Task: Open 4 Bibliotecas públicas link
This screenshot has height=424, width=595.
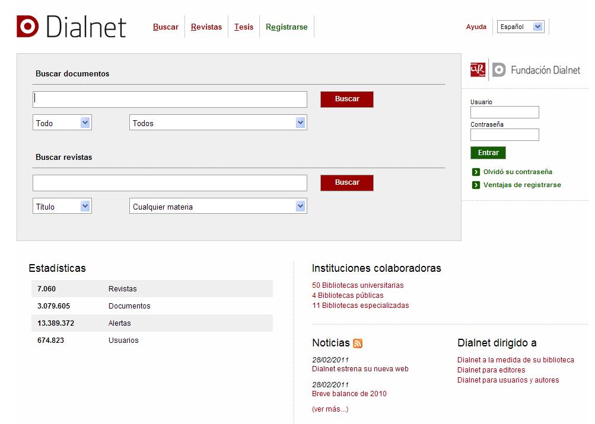Action: tap(348, 295)
